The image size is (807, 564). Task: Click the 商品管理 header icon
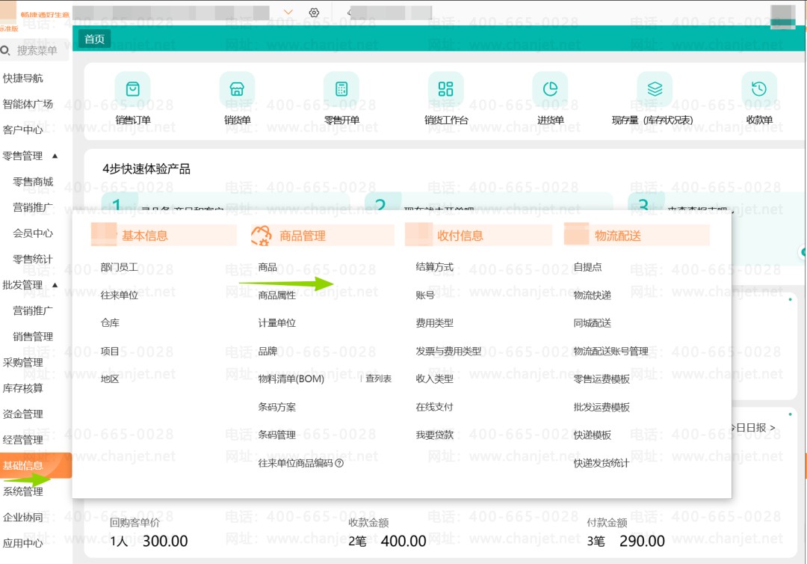point(262,236)
